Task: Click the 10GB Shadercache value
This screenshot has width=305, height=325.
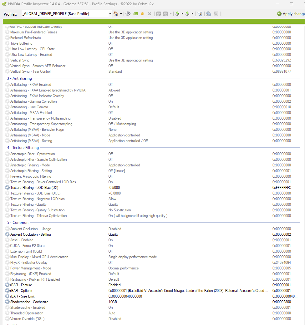Action: click(x=113, y=302)
